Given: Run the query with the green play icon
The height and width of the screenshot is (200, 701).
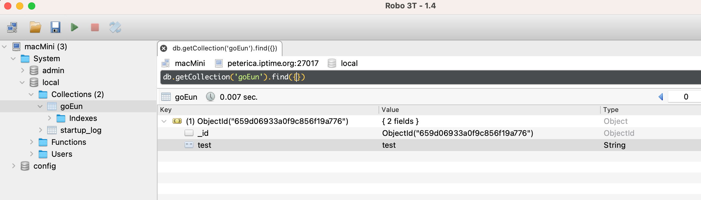Looking at the screenshot, I should [75, 27].
